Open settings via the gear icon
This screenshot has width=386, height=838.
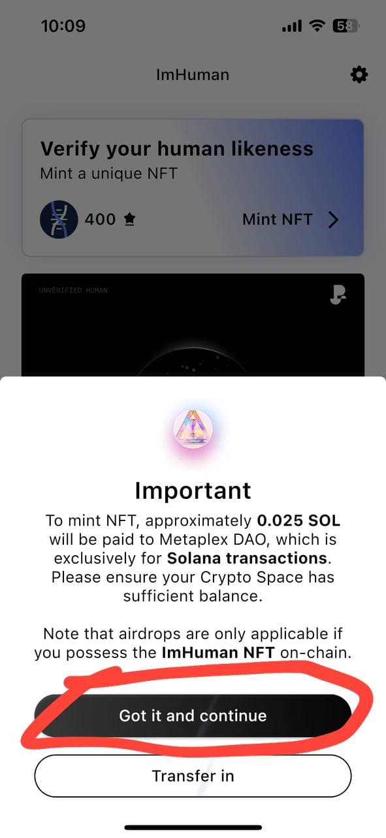(x=359, y=75)
